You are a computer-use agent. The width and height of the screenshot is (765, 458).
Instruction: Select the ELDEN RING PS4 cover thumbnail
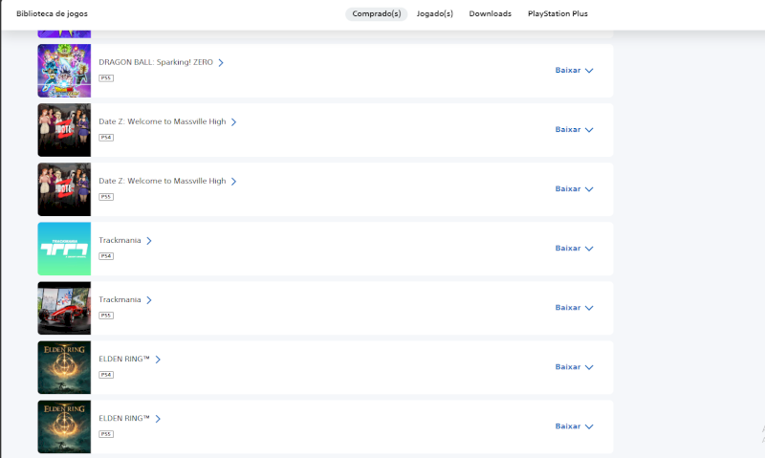click(x=64, y=367)
